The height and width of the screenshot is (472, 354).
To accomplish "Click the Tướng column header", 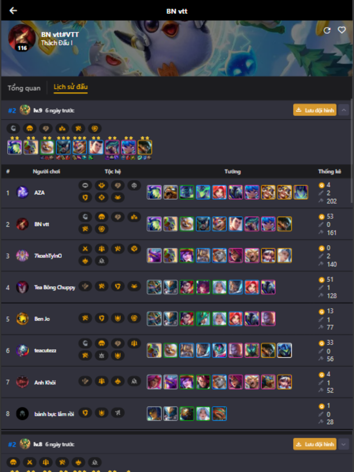I will (x=233, y=171).
